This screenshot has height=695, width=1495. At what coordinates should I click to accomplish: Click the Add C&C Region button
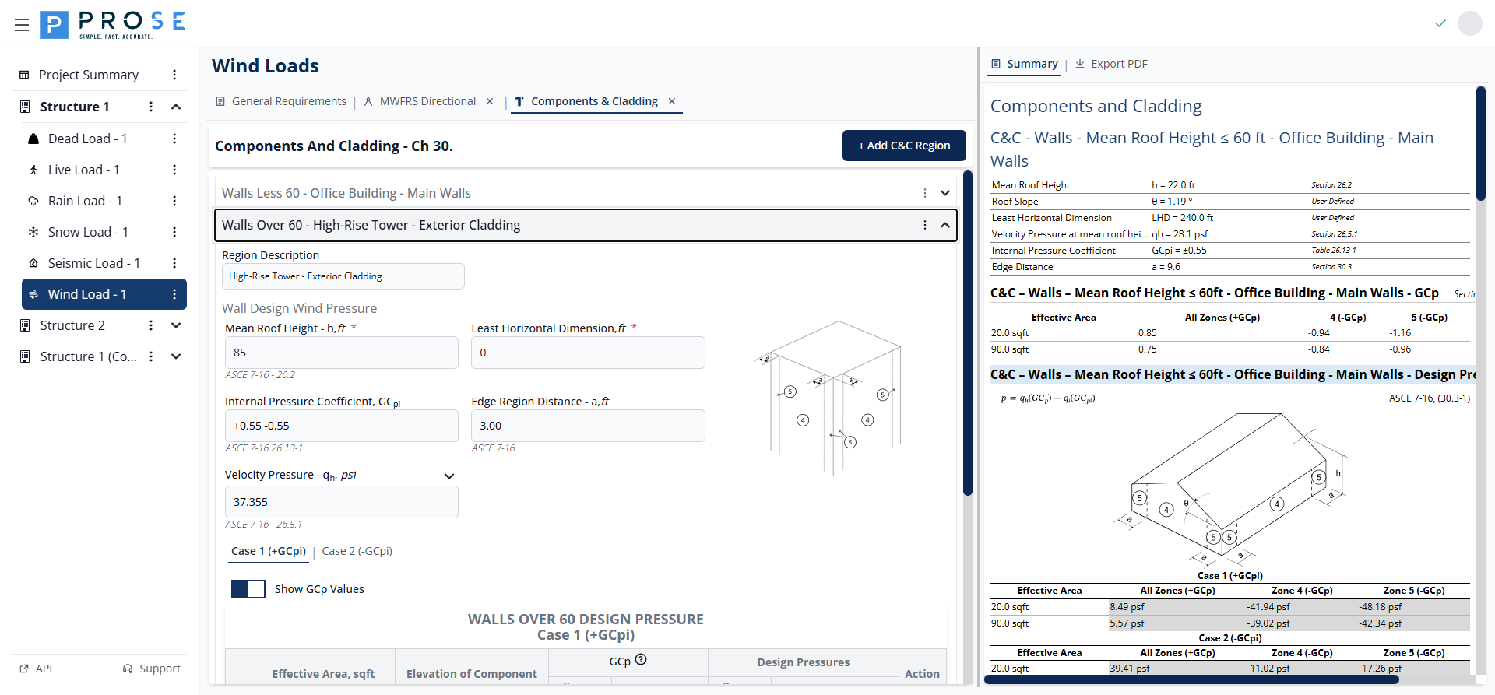click(x=904, y=146)
